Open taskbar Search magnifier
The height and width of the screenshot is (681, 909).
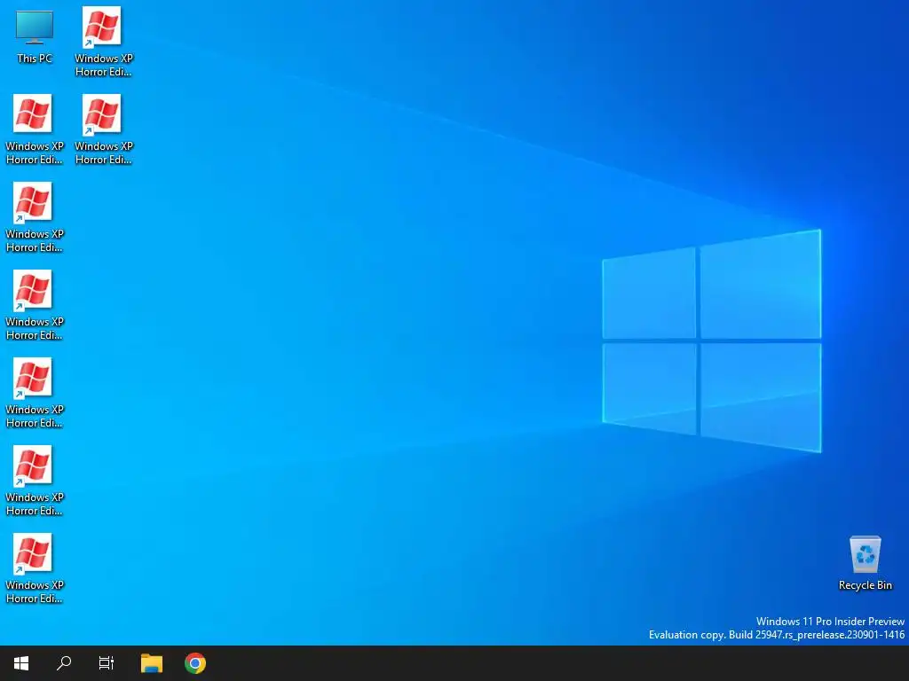[64, 663]
